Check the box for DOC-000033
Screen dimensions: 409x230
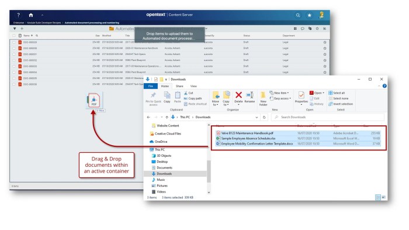click(x=14, y=66)
